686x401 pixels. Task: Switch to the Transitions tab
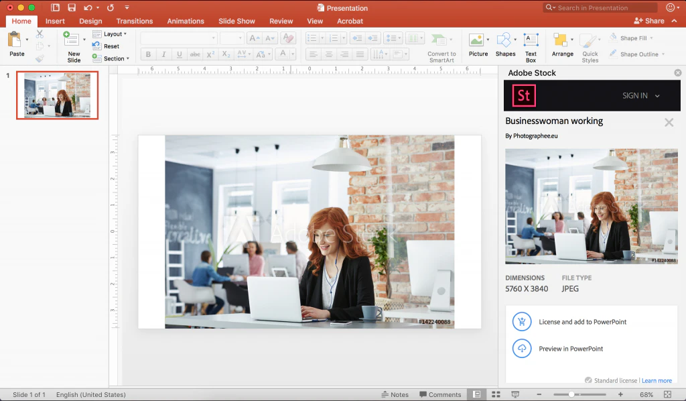tap(134, 21)
